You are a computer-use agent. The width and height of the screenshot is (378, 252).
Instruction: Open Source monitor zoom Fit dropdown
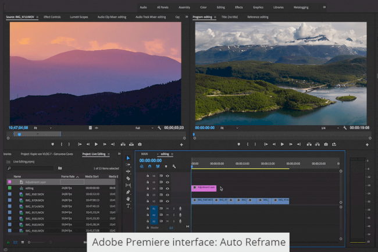[x=42, y=128]
